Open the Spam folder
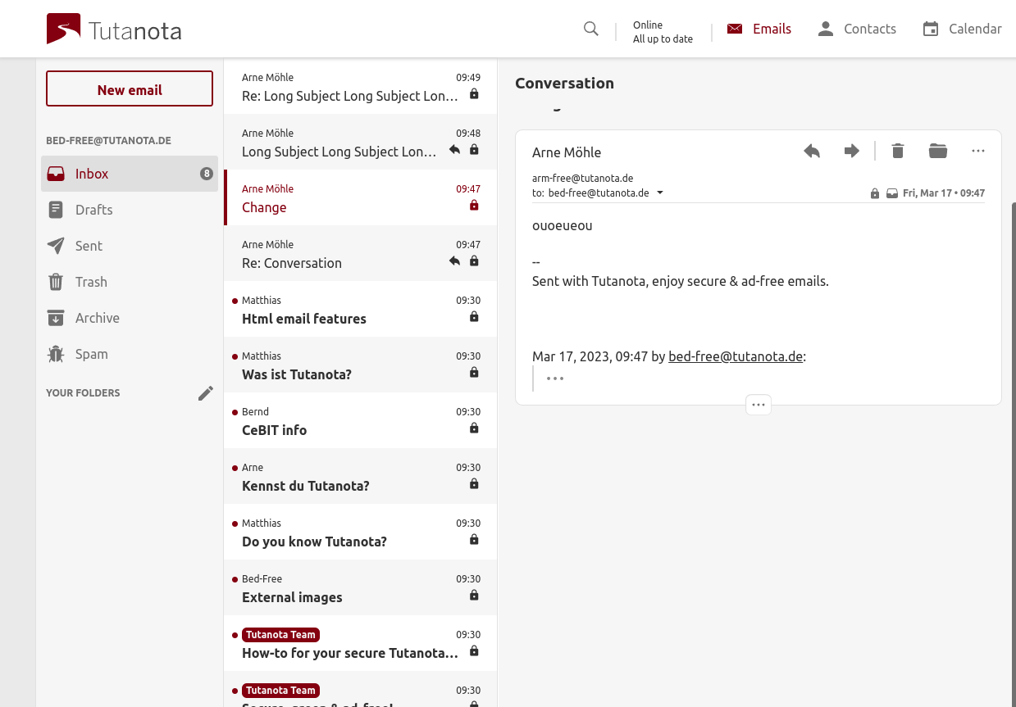The height and width of the screenshot is (707, 1016). coord(91,354)
